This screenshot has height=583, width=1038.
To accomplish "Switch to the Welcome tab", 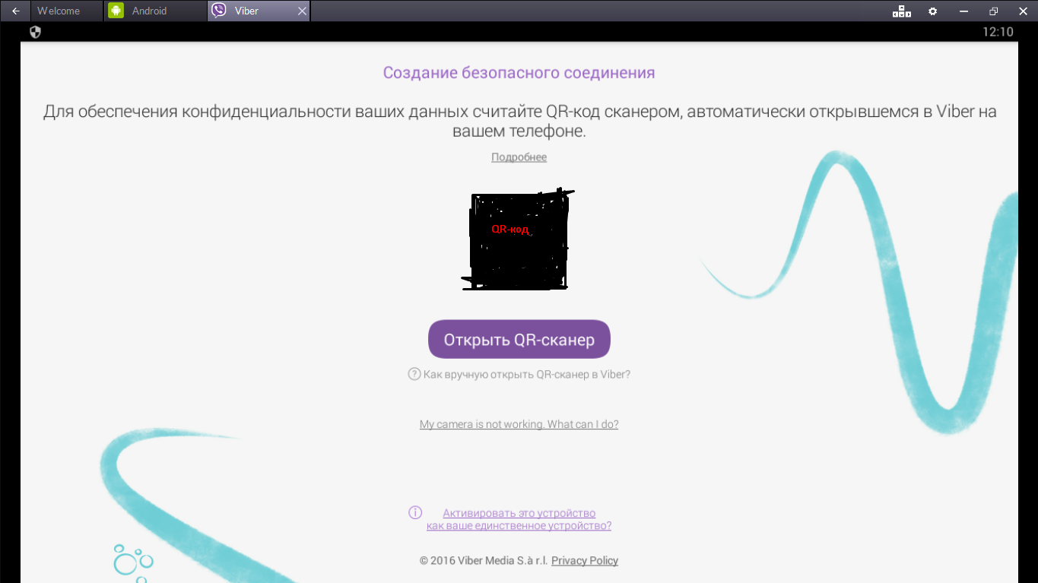I will 67,11.
